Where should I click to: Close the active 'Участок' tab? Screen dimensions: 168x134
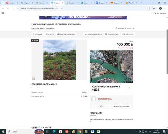click(x=62, y=3)
